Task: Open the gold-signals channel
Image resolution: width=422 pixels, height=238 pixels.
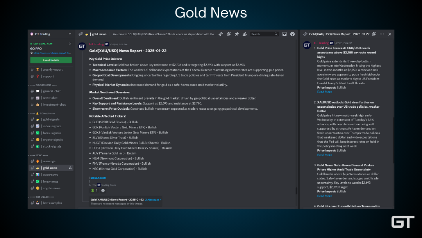Action: point(51,119)
